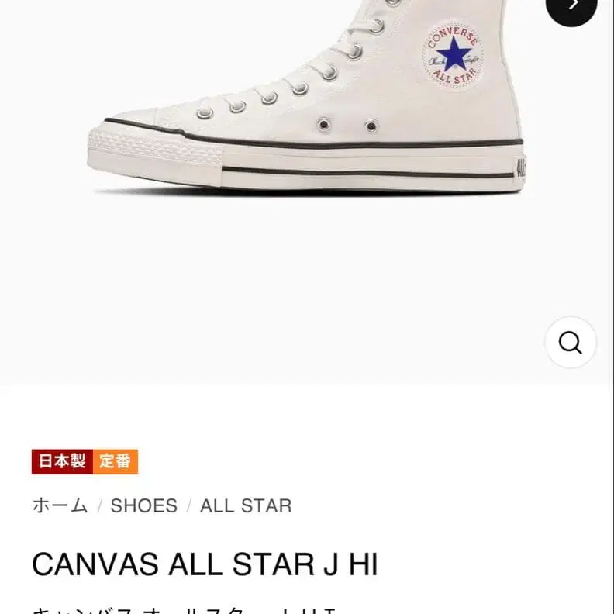
Task: Open the magnifier zoom on the image
Action: point(570,342)
